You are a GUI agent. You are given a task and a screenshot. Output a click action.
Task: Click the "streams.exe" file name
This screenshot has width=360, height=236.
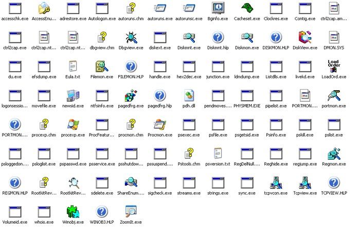[189, 193]
